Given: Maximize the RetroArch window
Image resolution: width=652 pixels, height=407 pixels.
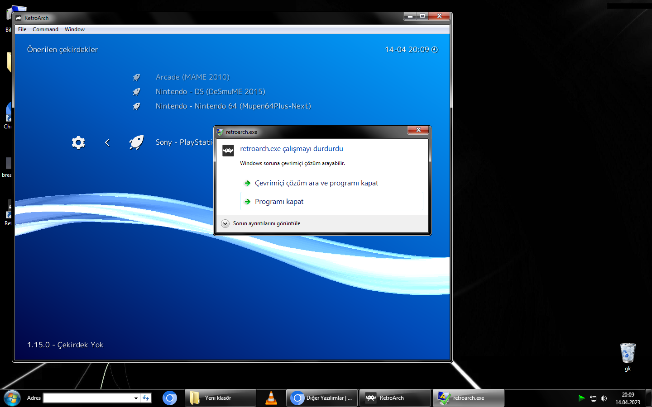Looking at the screenshot, I should [422, 16].
